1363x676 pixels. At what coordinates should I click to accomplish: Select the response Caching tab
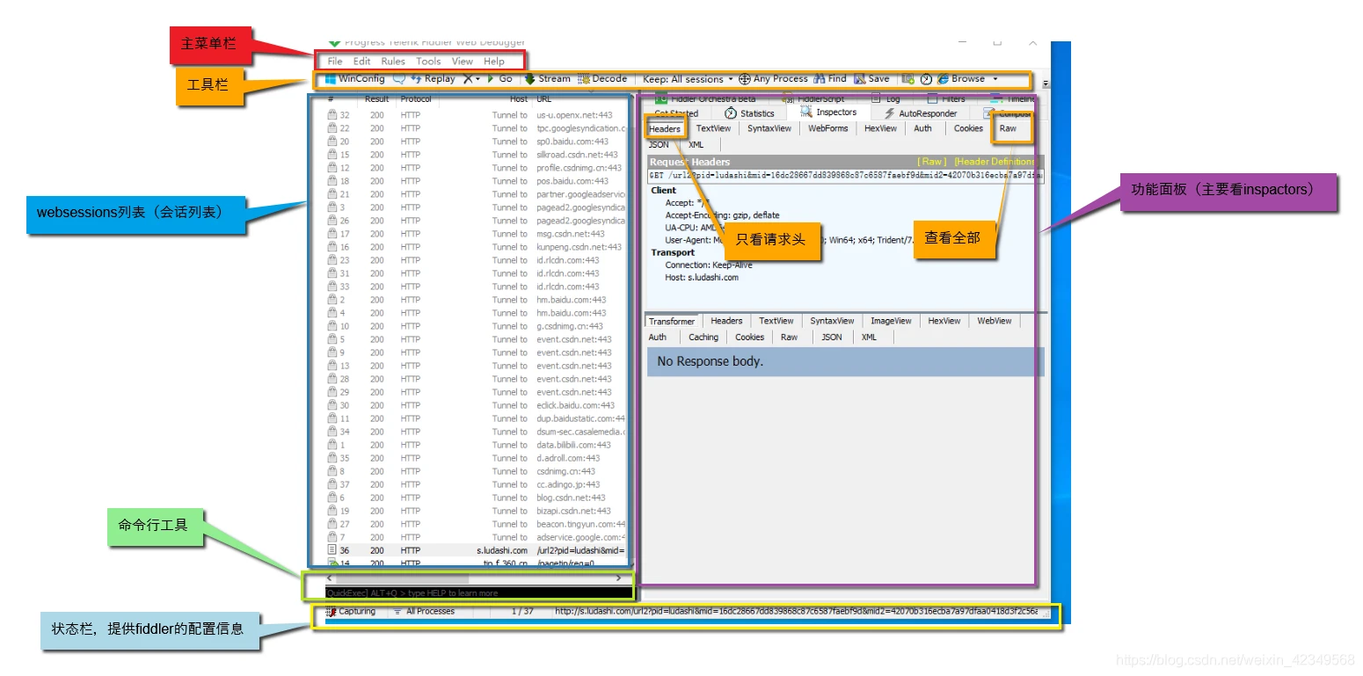pyautogui.click(x=703, y=338)
